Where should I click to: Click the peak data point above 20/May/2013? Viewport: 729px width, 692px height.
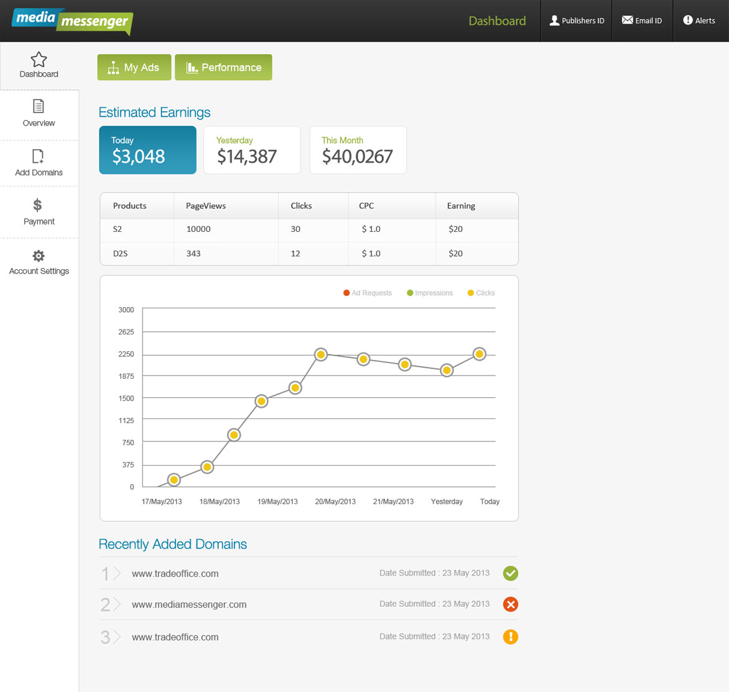tap(321, 354)
